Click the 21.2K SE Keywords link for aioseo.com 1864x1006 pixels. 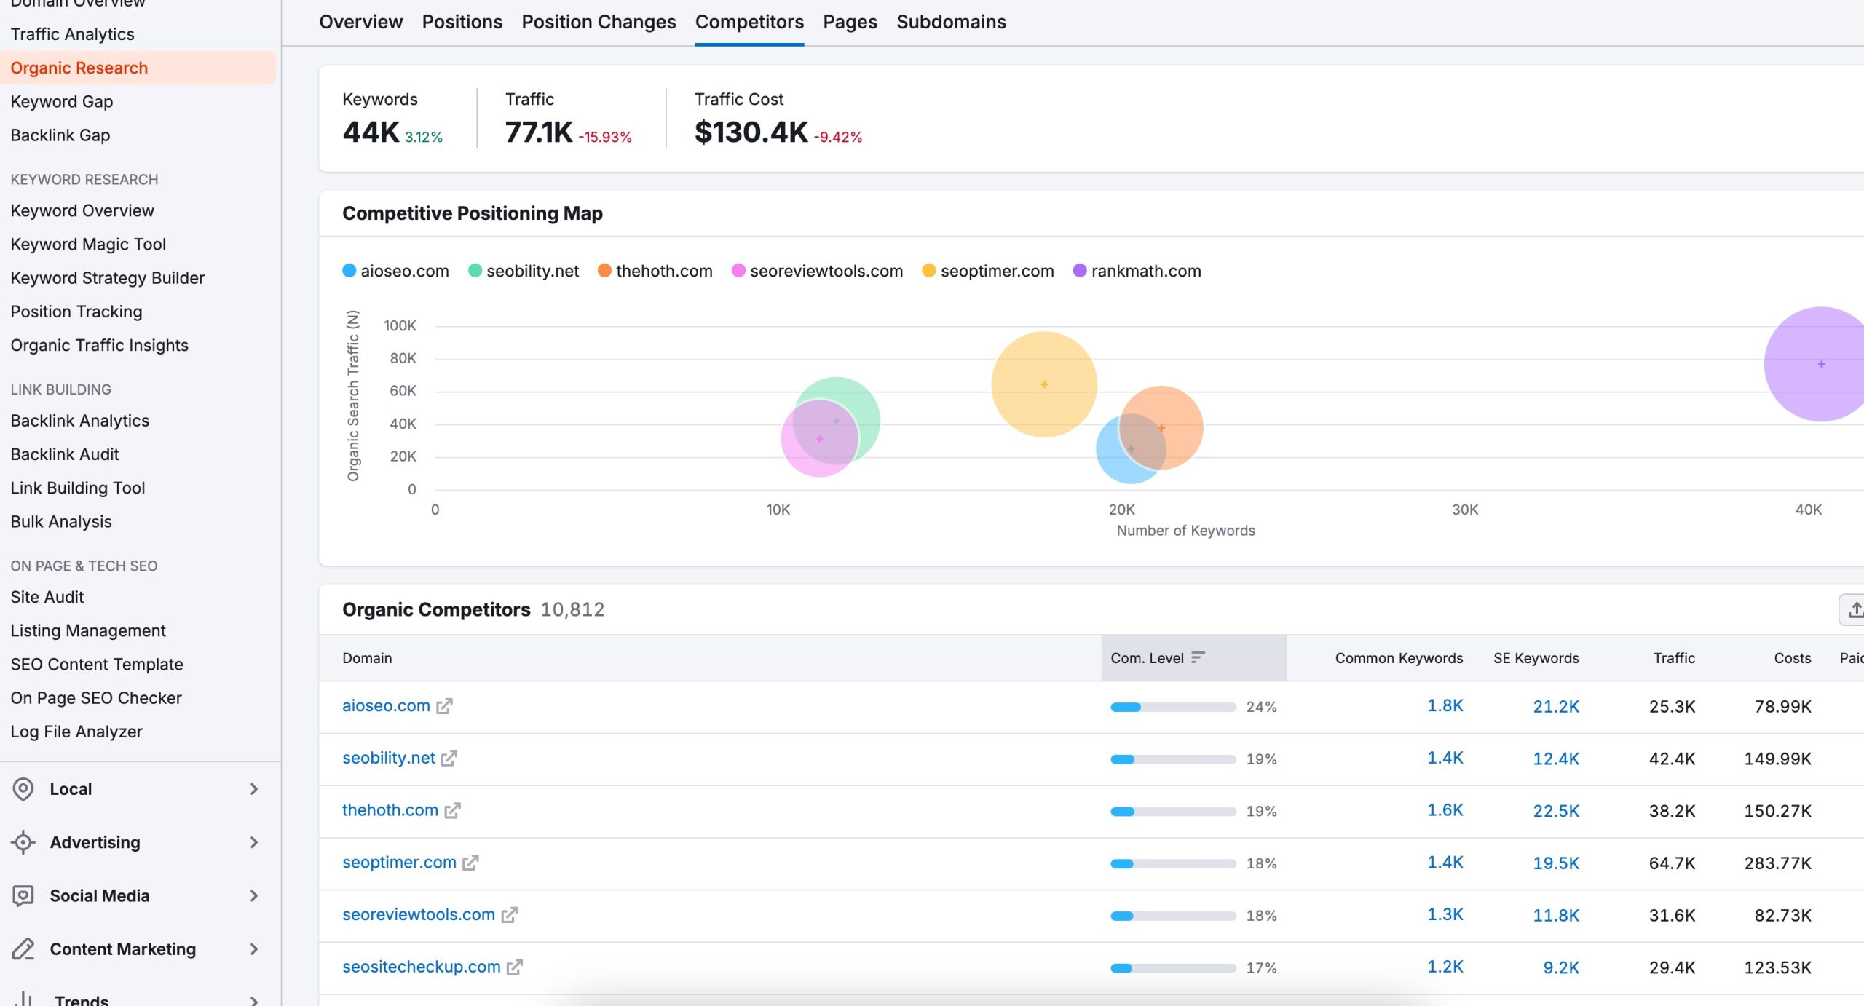[x=1556, y=706]
